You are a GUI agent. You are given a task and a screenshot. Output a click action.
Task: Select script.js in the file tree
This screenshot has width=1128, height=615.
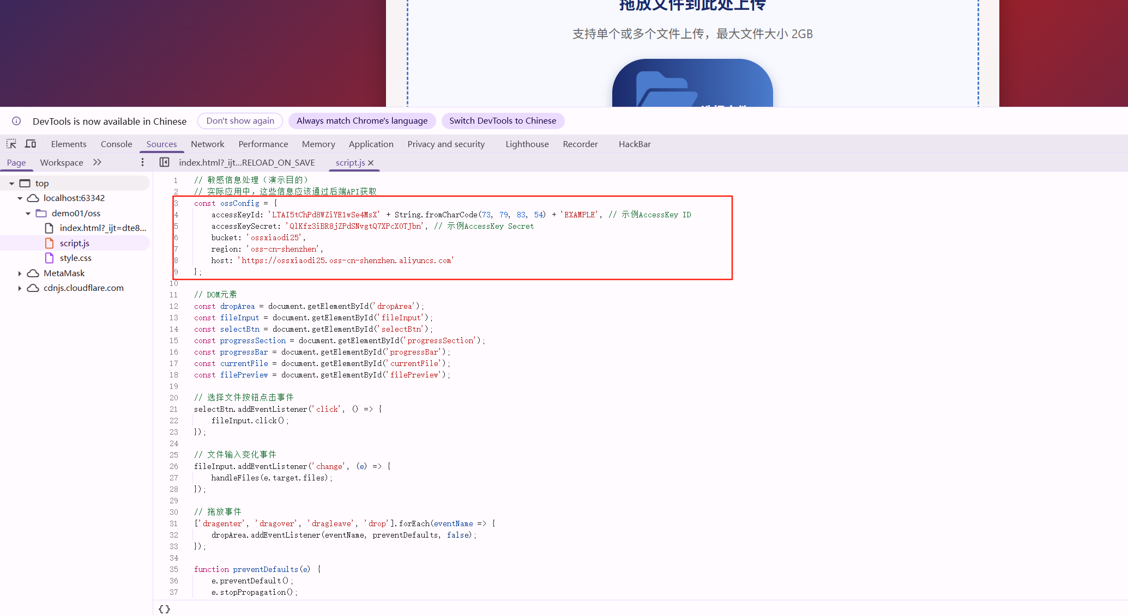[x=75, y=243]
